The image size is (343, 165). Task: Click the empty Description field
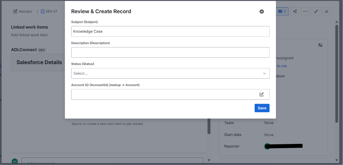pyautogui.click(x=170, y=52)
